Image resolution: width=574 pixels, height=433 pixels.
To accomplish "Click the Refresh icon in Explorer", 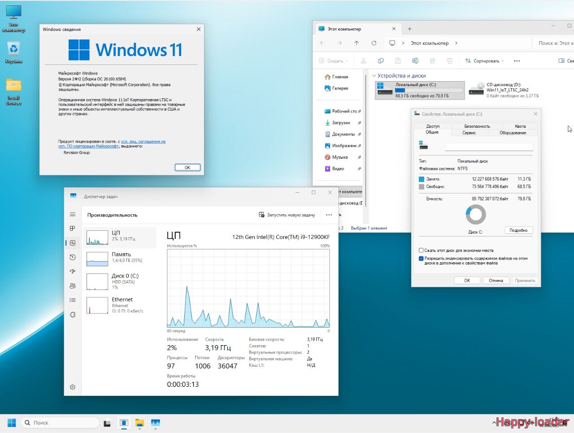I will pos(374,43).
